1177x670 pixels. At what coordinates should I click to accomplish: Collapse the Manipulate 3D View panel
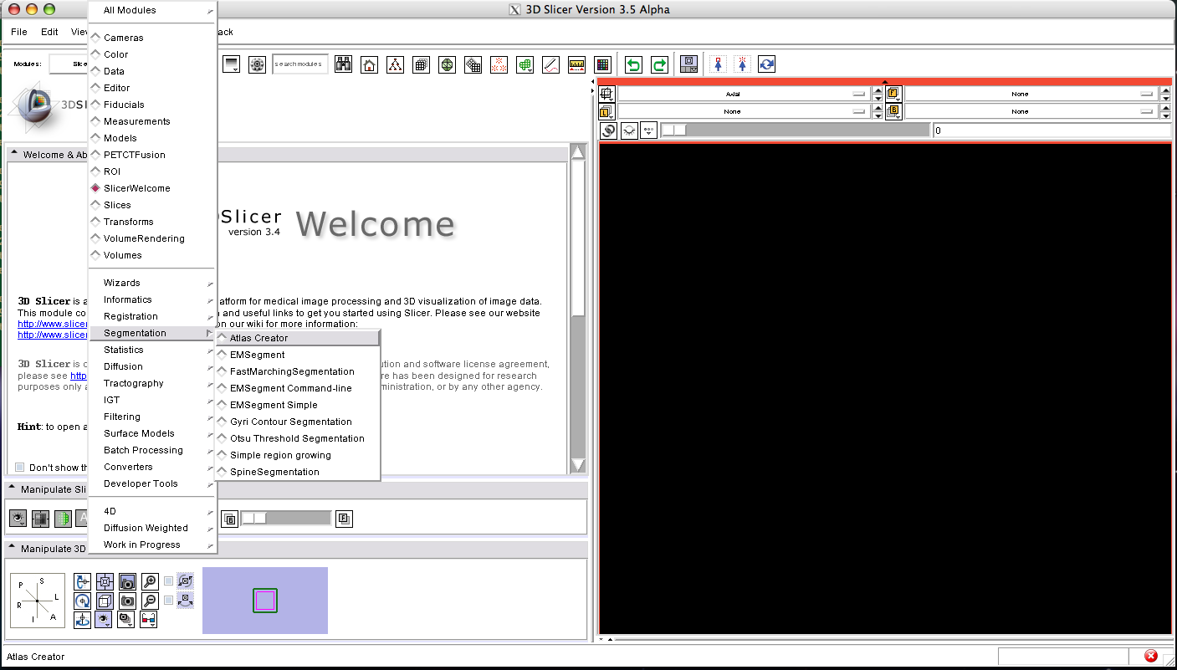(x=14, y=549)
